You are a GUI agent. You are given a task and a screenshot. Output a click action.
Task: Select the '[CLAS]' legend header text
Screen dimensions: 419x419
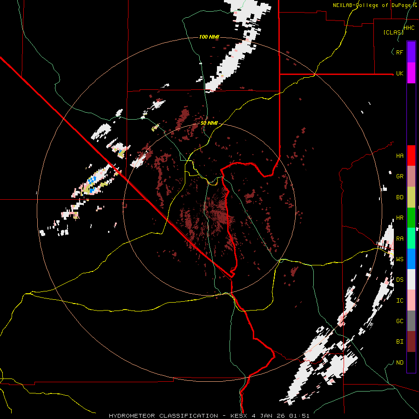click(x=393, y=33)
